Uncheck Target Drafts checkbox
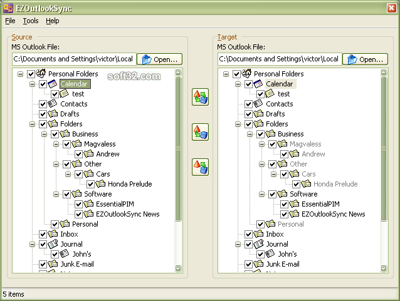400x301 pixels. coord(248,114)
